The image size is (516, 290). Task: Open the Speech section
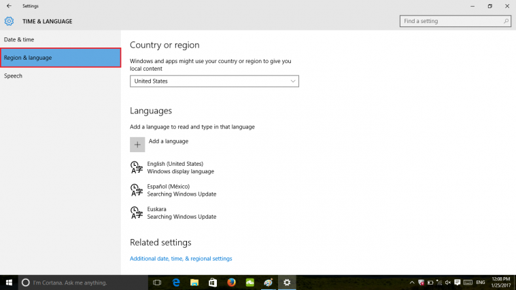61,76
